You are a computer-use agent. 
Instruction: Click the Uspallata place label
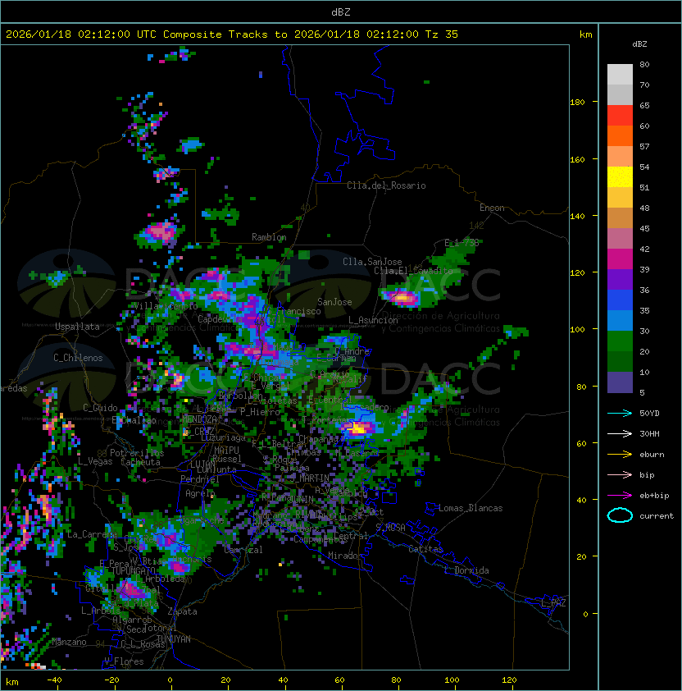click(77, 327)
